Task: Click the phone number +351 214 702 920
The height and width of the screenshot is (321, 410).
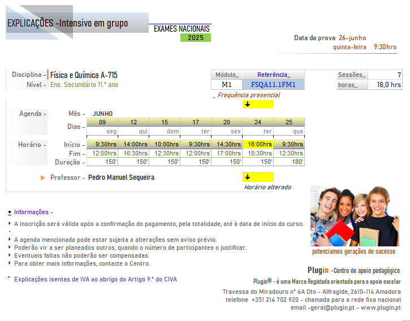Action: [275, 300]
